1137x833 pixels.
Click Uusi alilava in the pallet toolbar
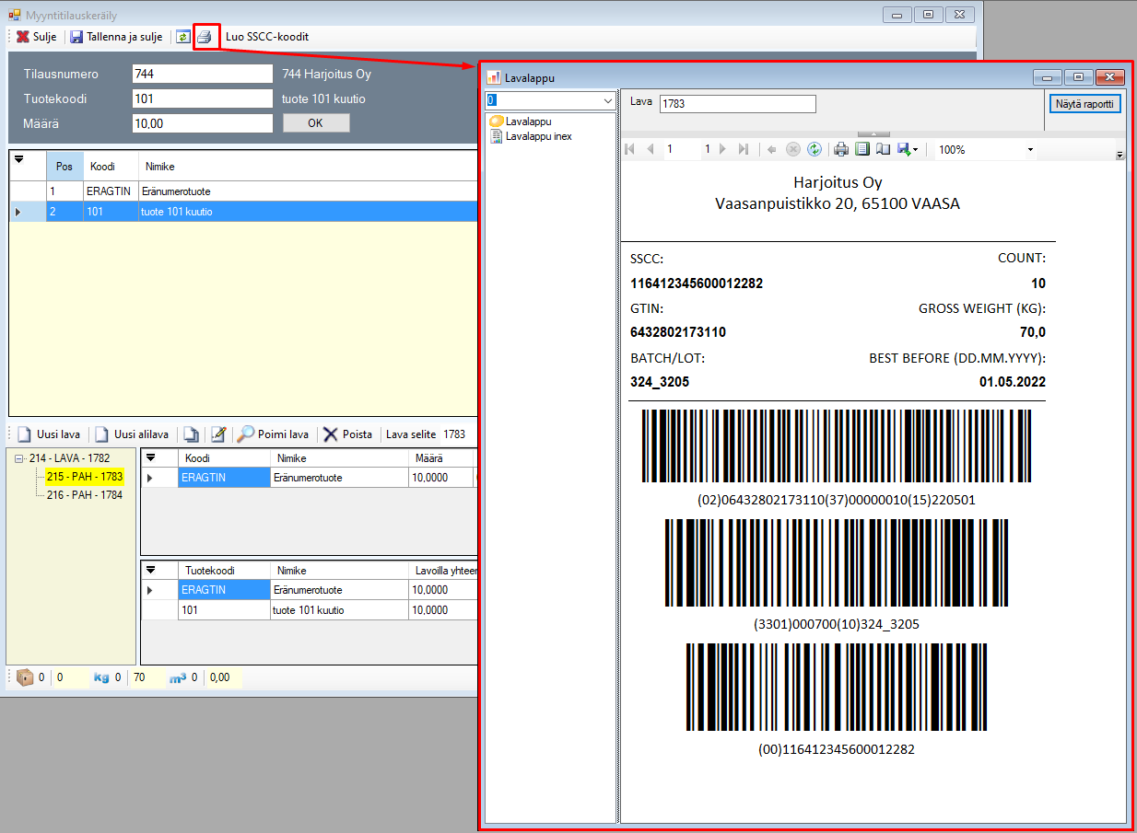pos(132,434)
